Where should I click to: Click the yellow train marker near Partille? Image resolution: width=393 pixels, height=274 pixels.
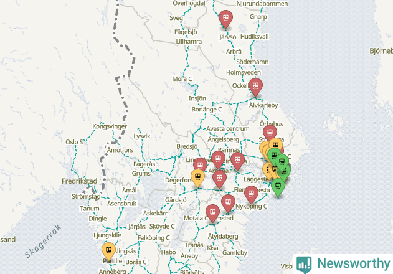pos(108,251)
